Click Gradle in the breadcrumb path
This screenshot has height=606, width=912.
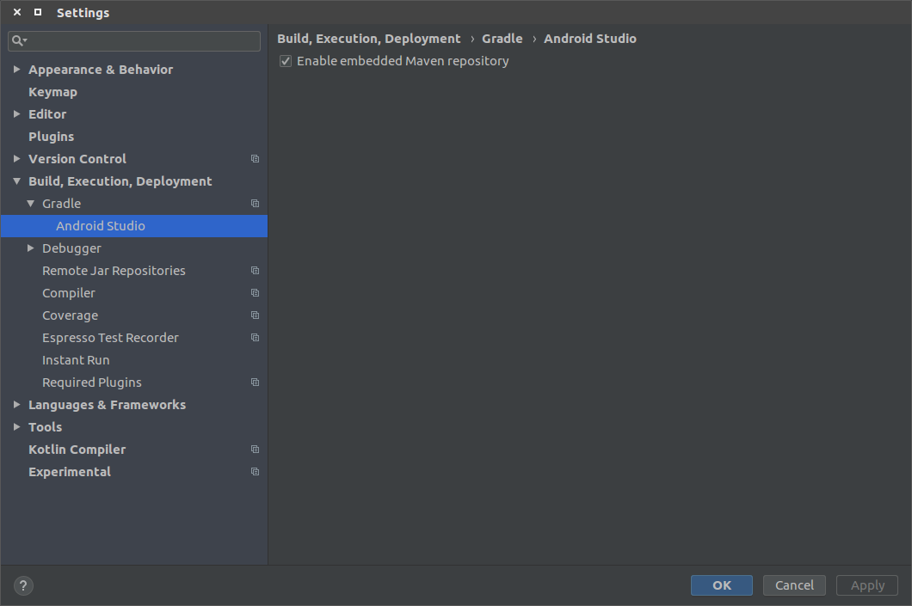pyautogui.click(x=502, y=39)
